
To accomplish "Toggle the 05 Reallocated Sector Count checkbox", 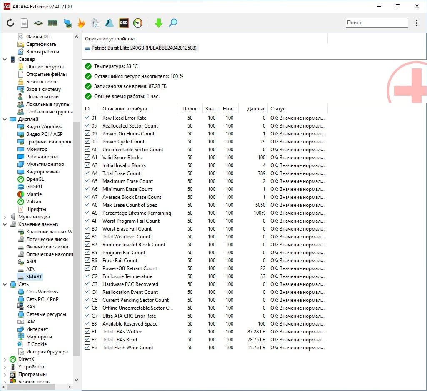I will 87,125.
